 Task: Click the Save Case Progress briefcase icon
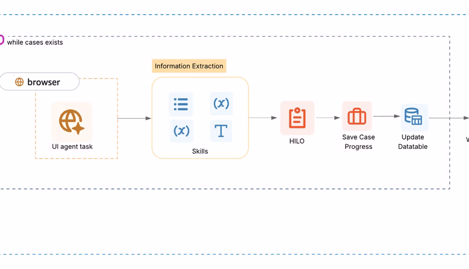357,116
